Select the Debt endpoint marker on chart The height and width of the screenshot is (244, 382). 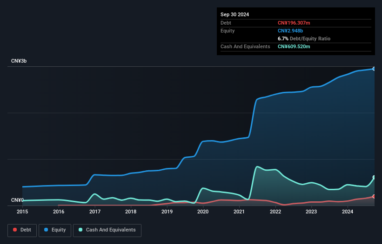click(x=374, y=196)
